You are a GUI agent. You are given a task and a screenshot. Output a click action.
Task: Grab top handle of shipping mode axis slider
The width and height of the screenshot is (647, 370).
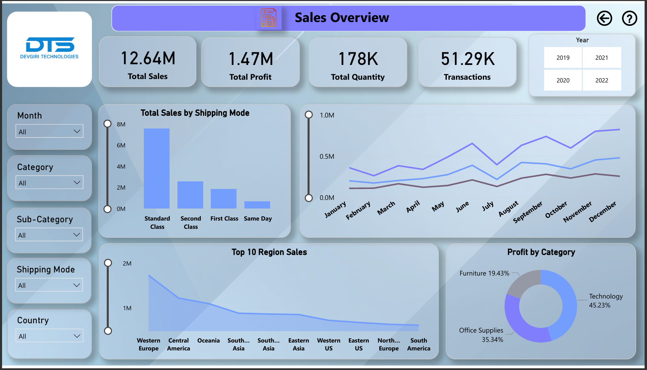pyautogui.click(x=107, y=124)
